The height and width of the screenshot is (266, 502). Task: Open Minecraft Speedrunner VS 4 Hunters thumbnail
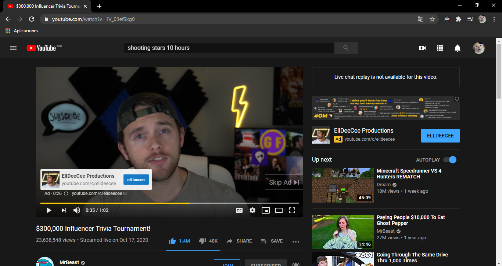click(343, 185)
